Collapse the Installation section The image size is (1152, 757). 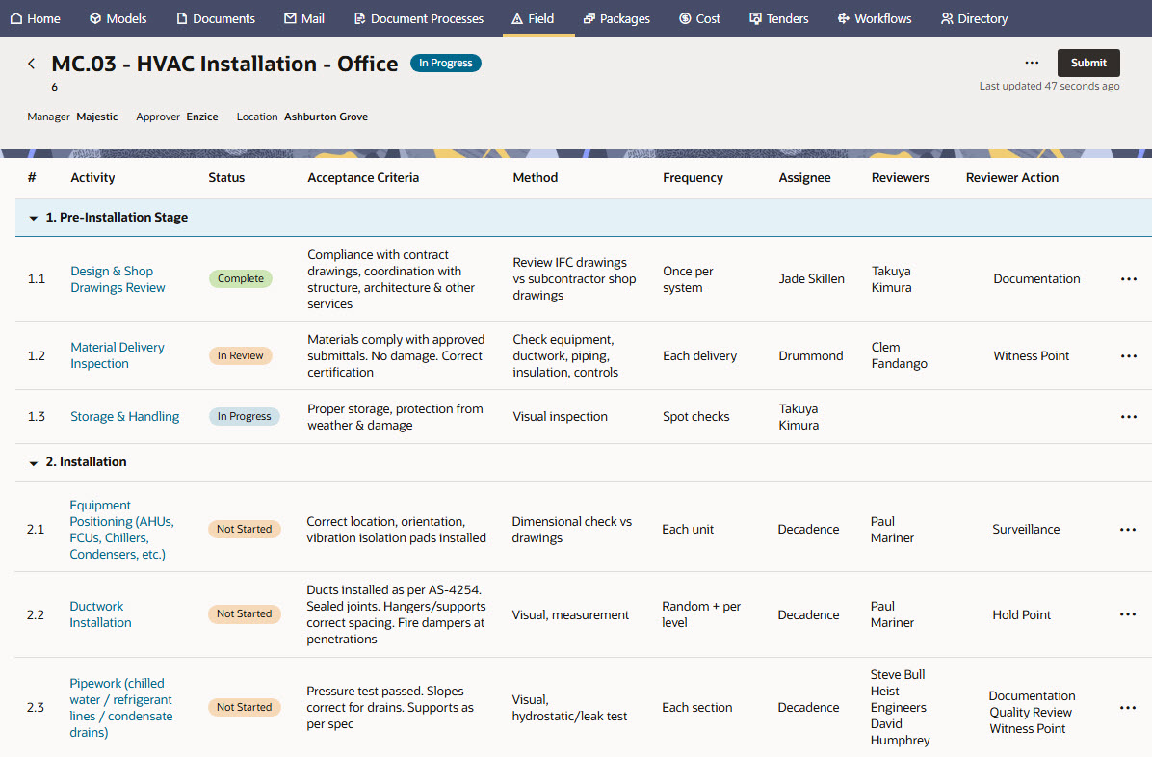point(34,463)
